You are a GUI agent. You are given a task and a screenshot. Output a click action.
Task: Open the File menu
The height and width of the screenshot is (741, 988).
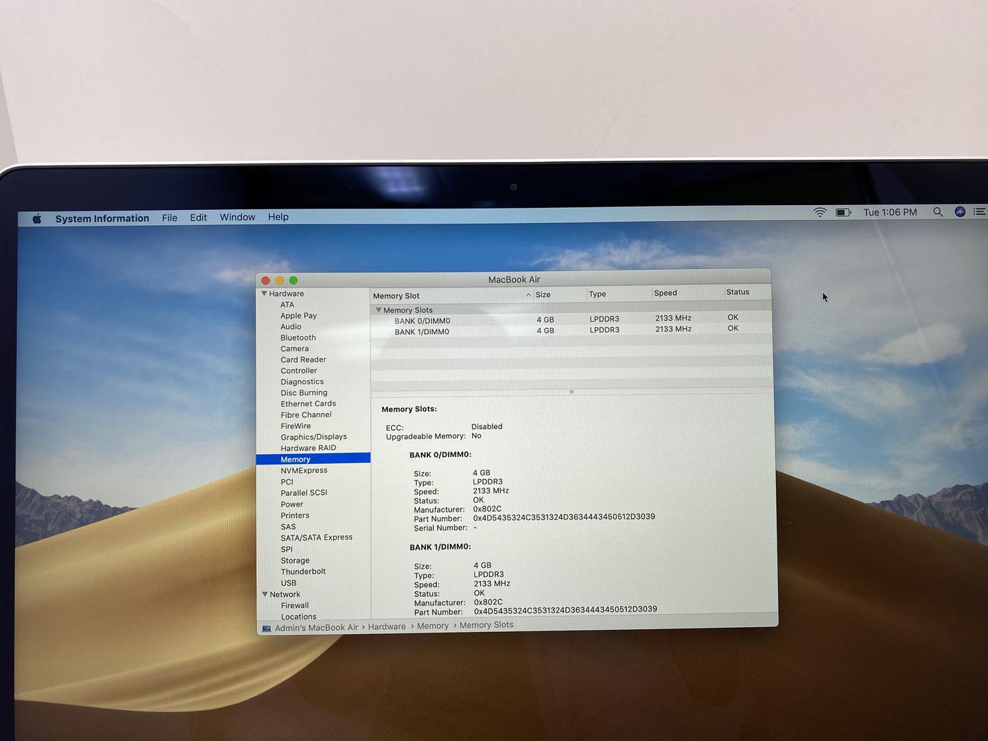[169, 217]
